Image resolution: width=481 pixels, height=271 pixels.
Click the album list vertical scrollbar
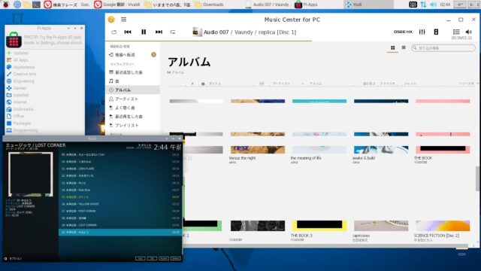[x=477, y=178]
